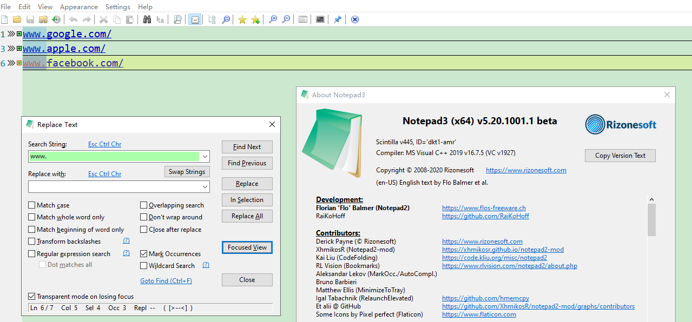Check Don't wrap around

144,217
